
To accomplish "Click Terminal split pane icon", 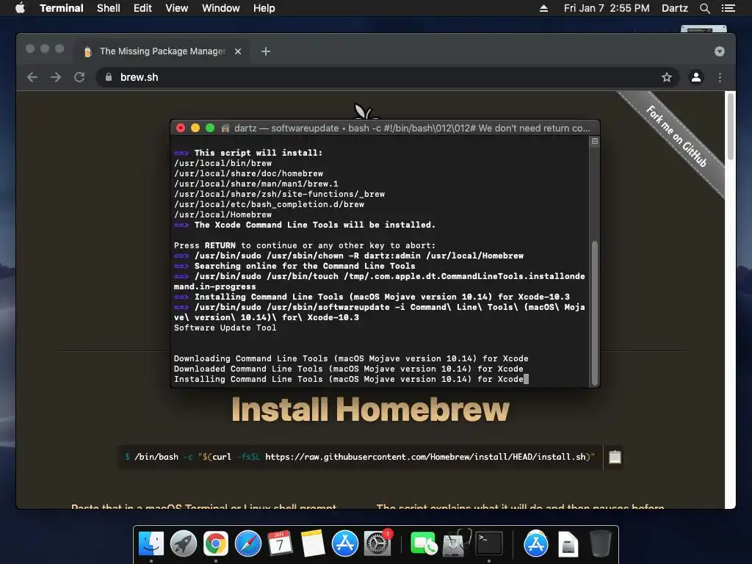I will click(x=595, y=142).
